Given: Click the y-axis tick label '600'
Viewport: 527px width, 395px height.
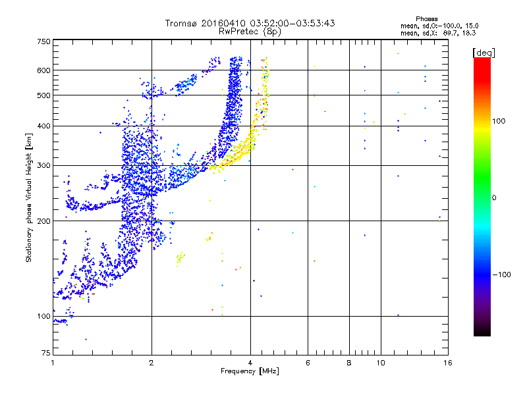Looking at the screenshot, I should (43, 70).
